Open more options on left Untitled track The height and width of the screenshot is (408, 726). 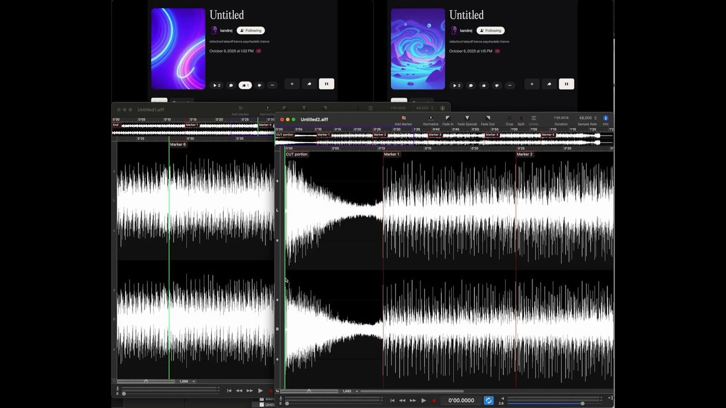click(272, 85)
